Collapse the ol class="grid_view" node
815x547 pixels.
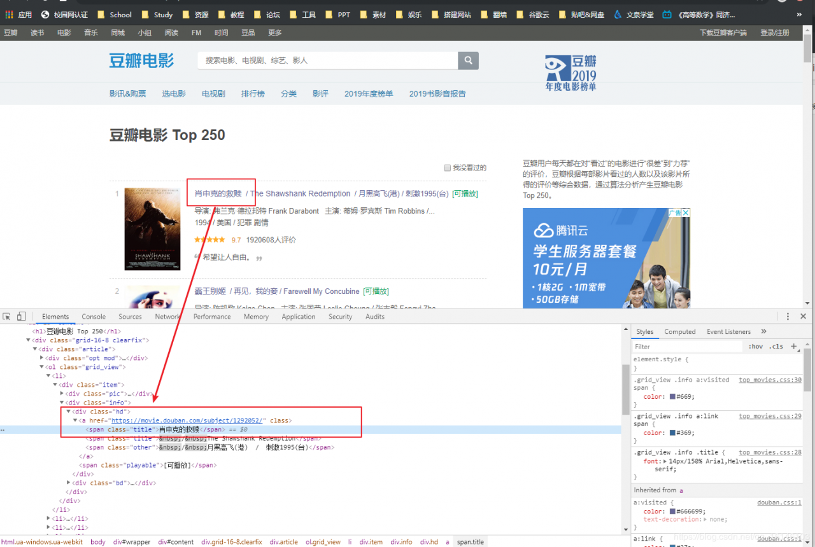(42, 367)
